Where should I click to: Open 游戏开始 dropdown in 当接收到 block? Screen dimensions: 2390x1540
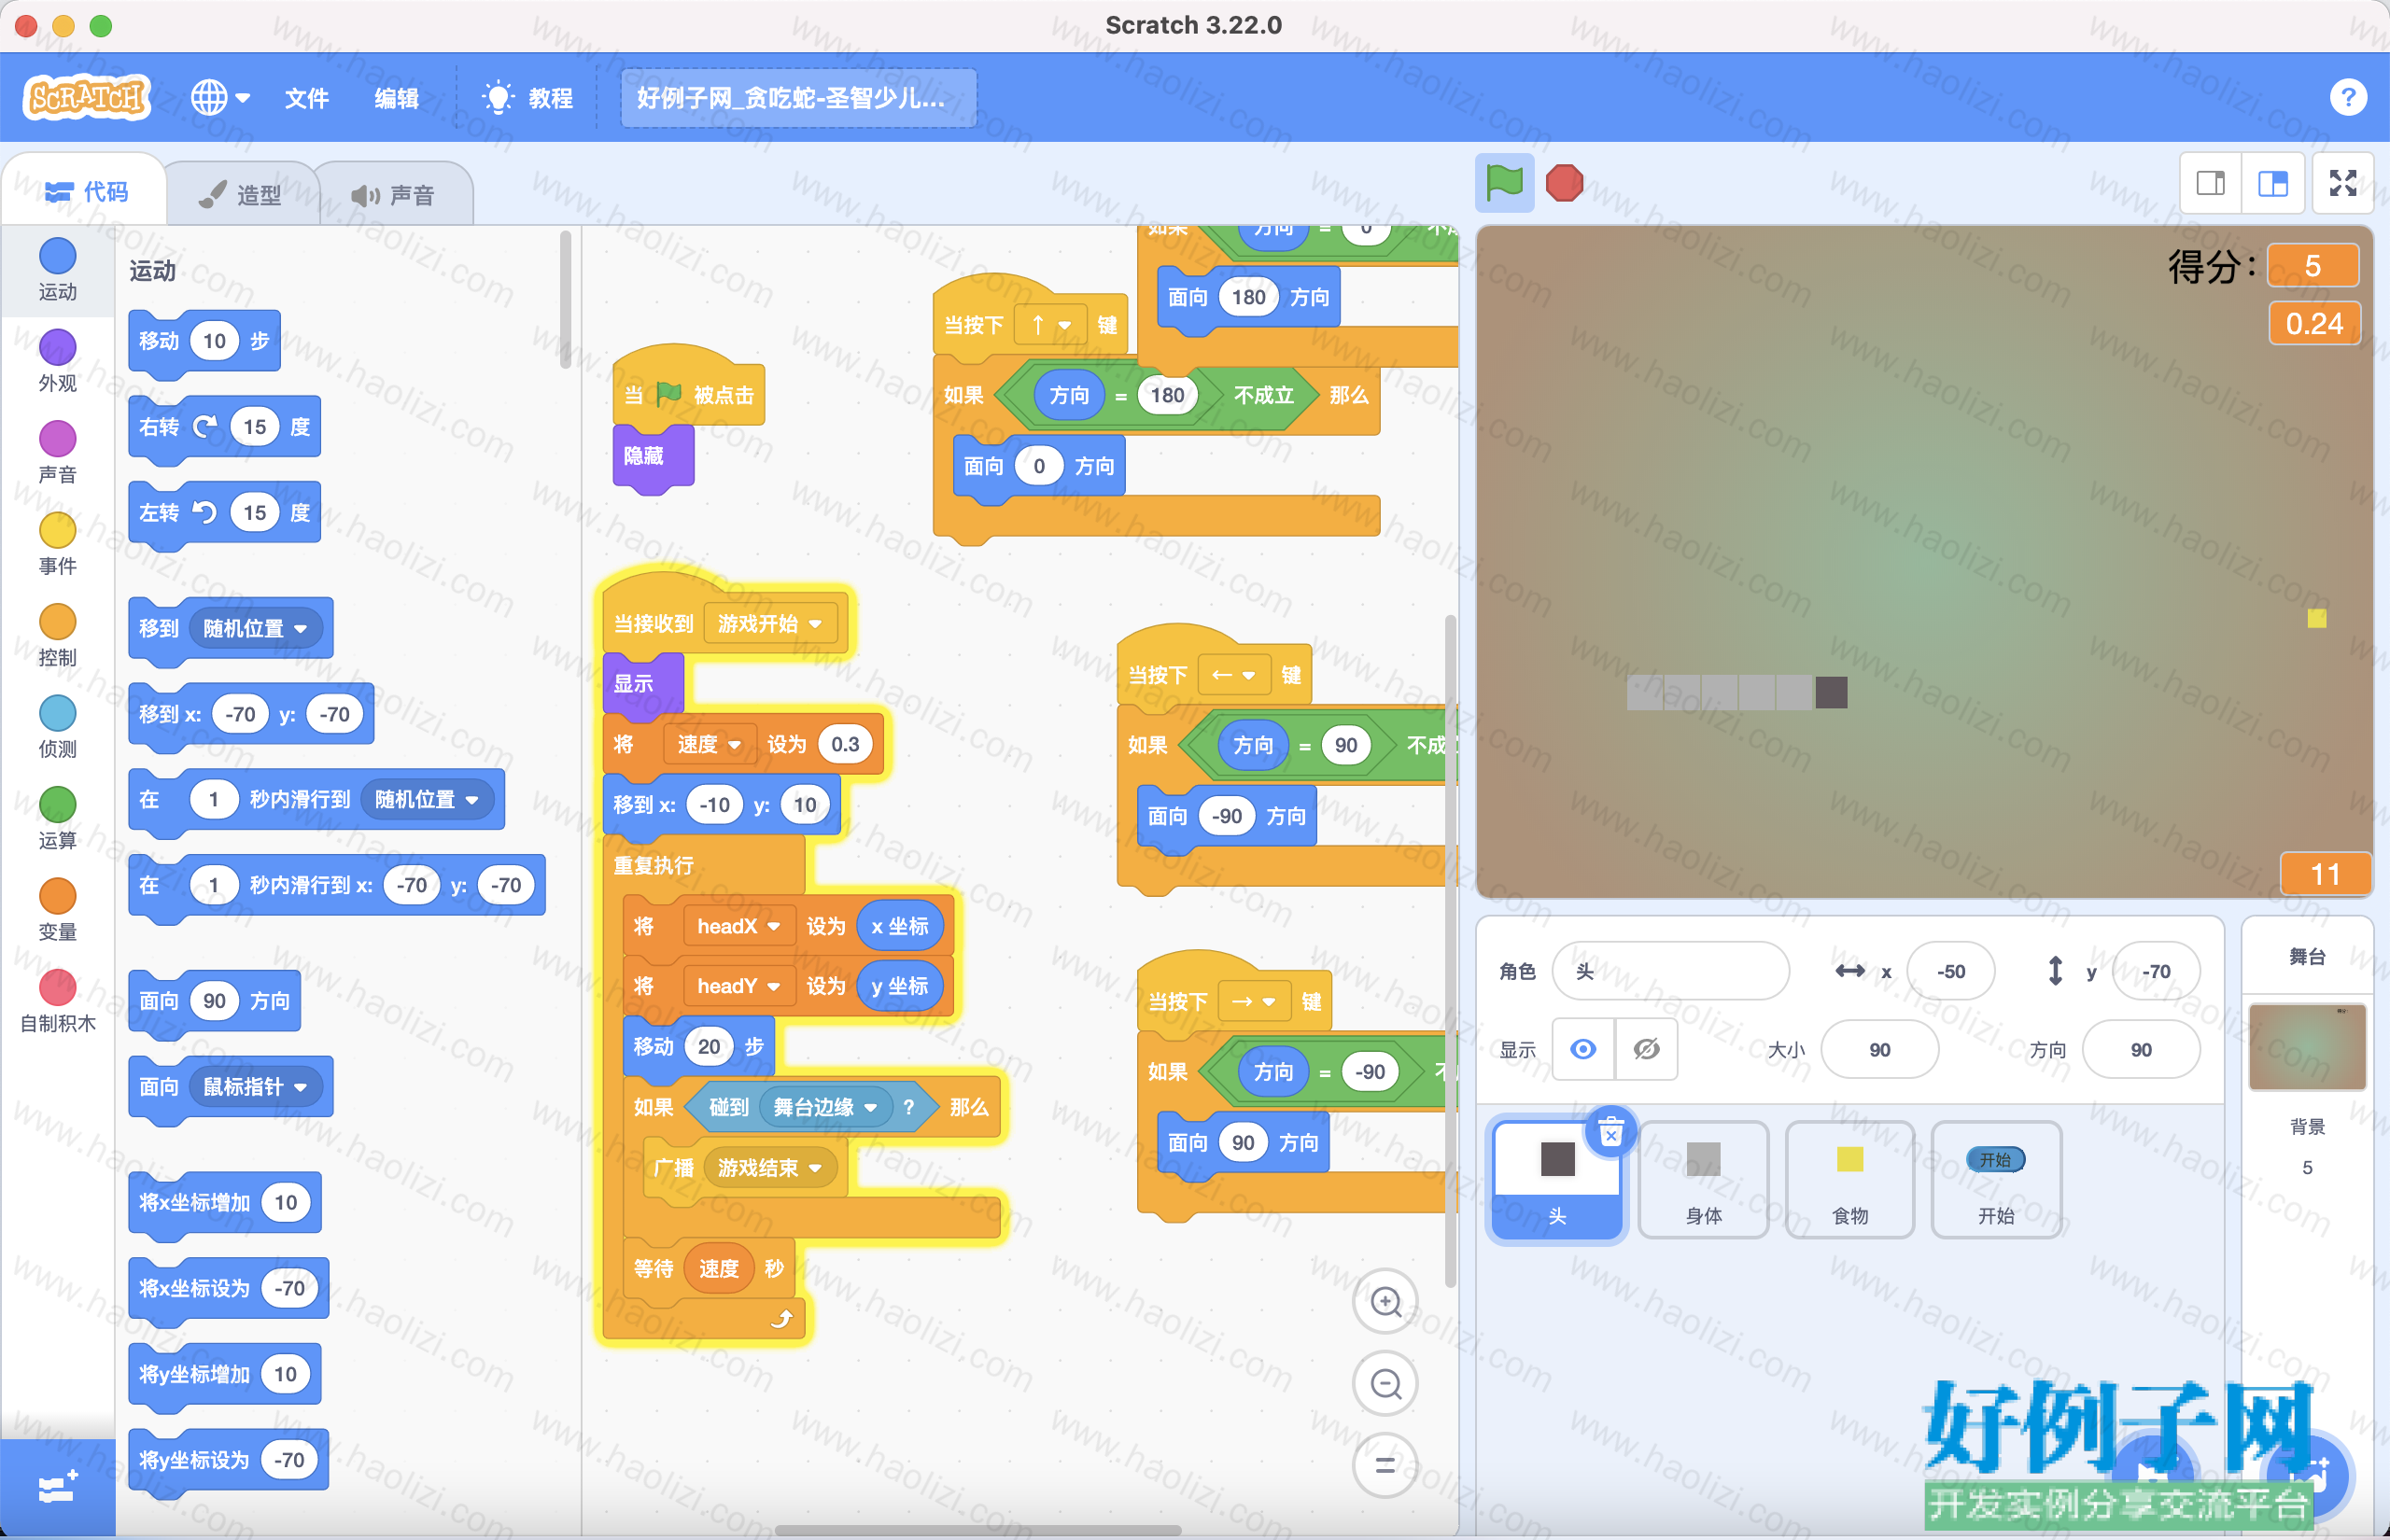[x=770, y=624]
